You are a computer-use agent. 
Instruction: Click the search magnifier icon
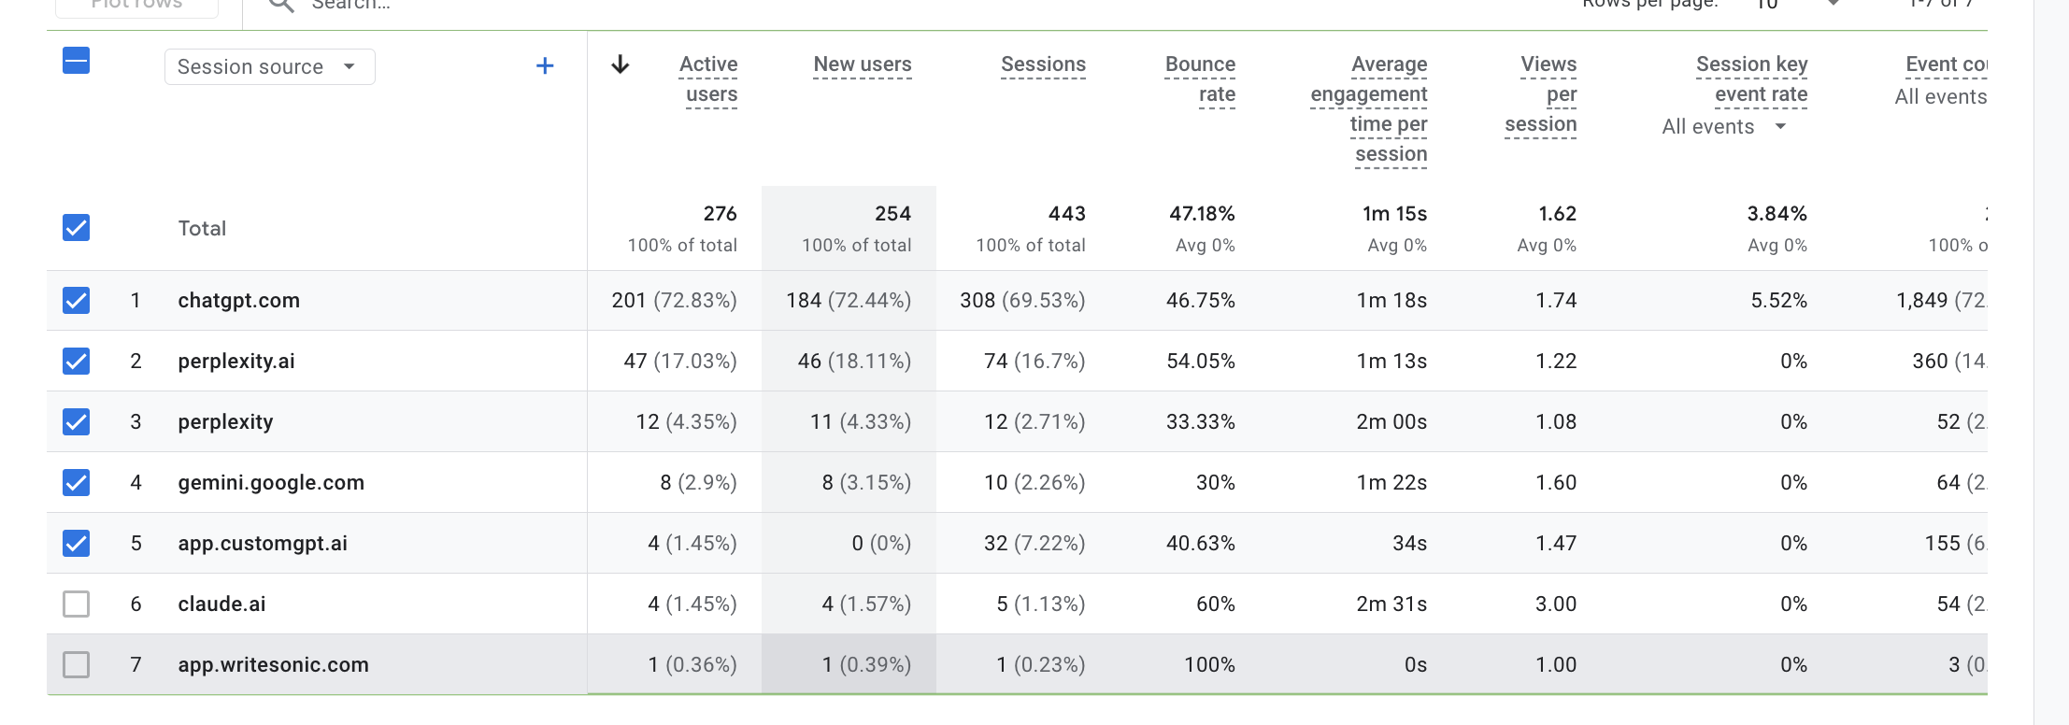click(x=280, y=5)
